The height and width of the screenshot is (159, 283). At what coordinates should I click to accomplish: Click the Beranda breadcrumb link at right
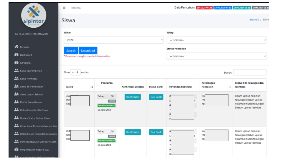pyautogui.click(x=254, y=19)
